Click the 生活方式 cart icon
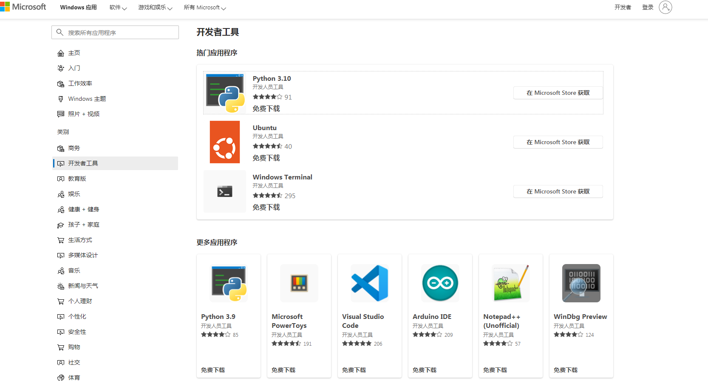Screen dimensions: 708x381 coord(61,240)
